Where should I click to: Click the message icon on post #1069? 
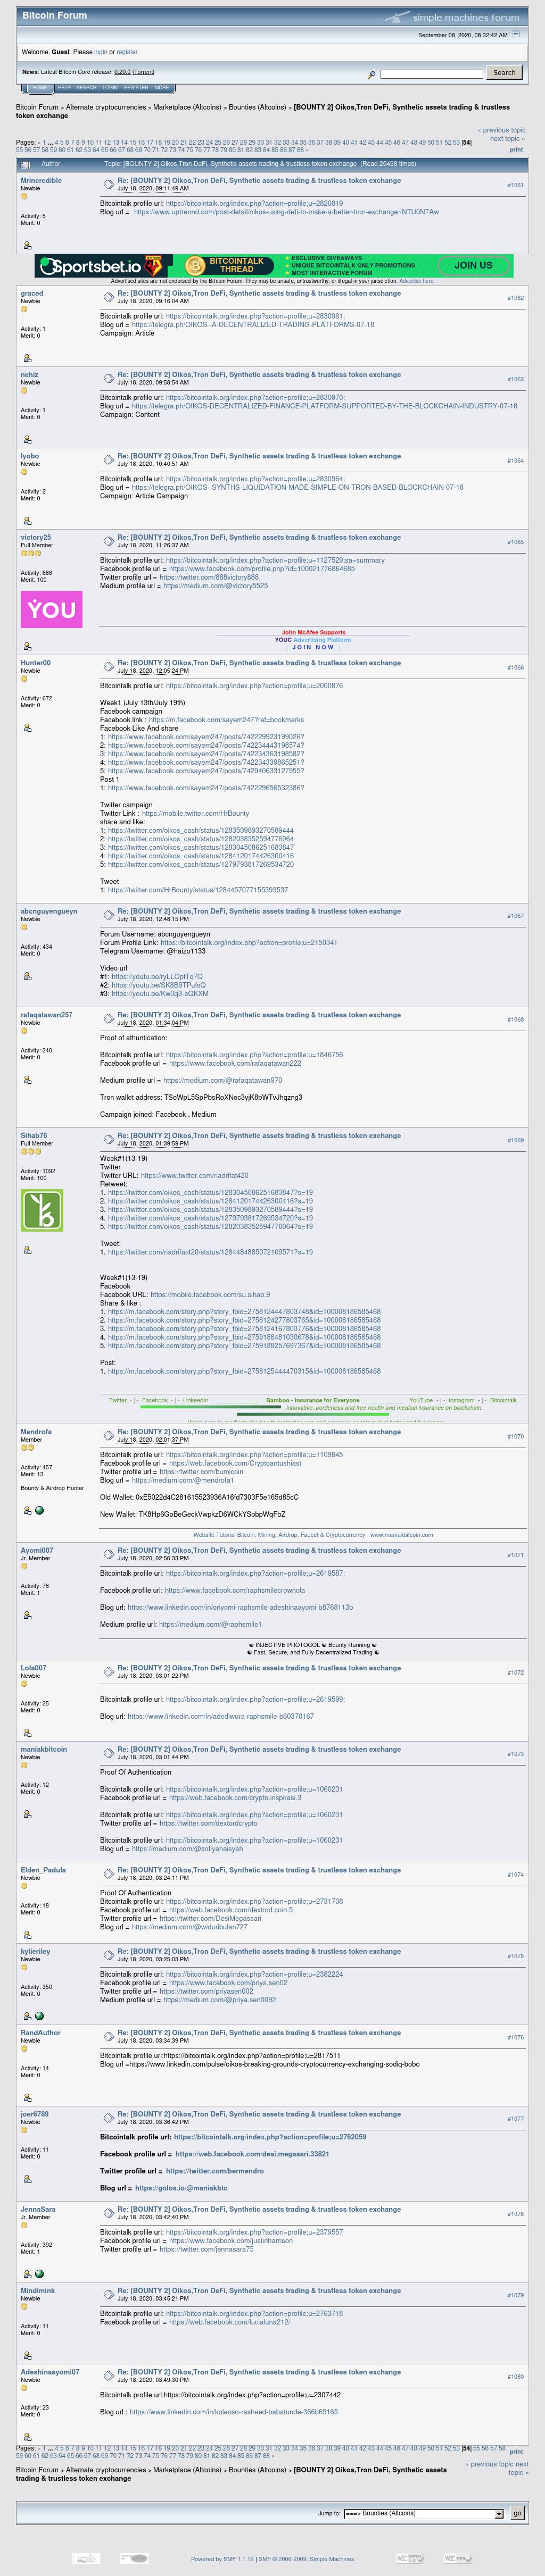click(108, 1139)
